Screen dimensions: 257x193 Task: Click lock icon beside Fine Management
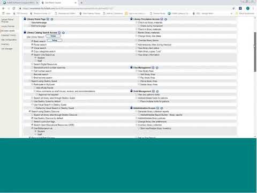pyautogui.click(x=131, y=68)
